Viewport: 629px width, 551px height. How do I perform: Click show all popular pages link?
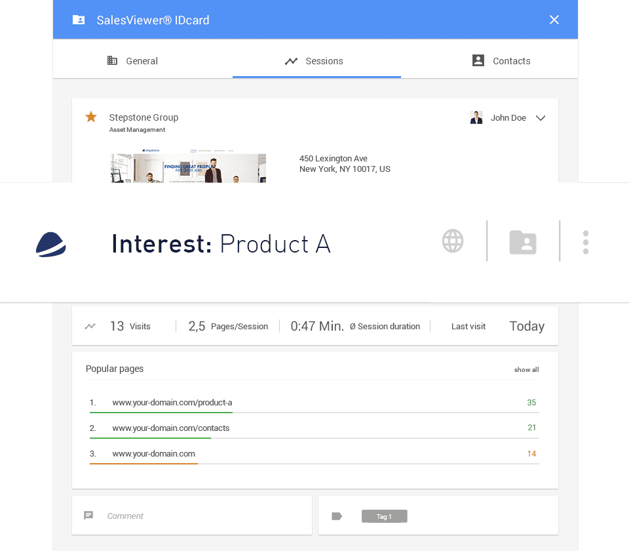pos(526,370)
